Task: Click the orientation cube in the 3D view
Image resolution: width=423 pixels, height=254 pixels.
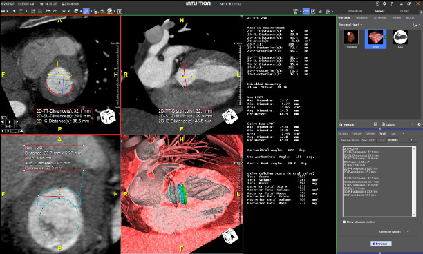Action: (x=229, y=235)
